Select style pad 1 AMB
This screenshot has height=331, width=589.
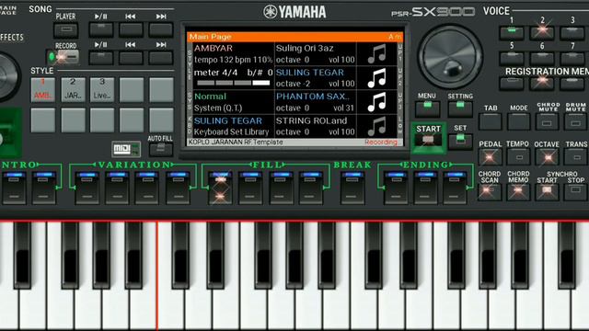coord(43,90)
